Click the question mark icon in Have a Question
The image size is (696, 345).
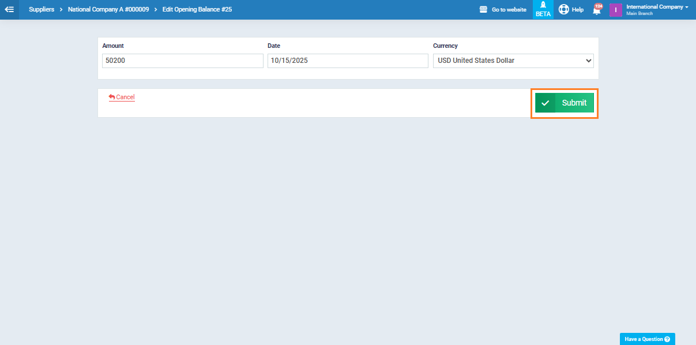click(x=667, y=339)
